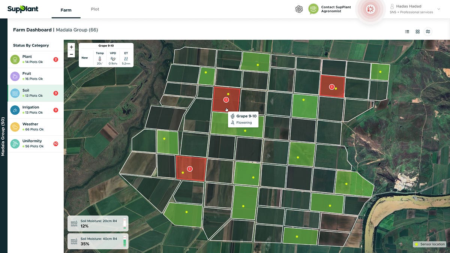Click the map zoom-in button

coord(71,47)
